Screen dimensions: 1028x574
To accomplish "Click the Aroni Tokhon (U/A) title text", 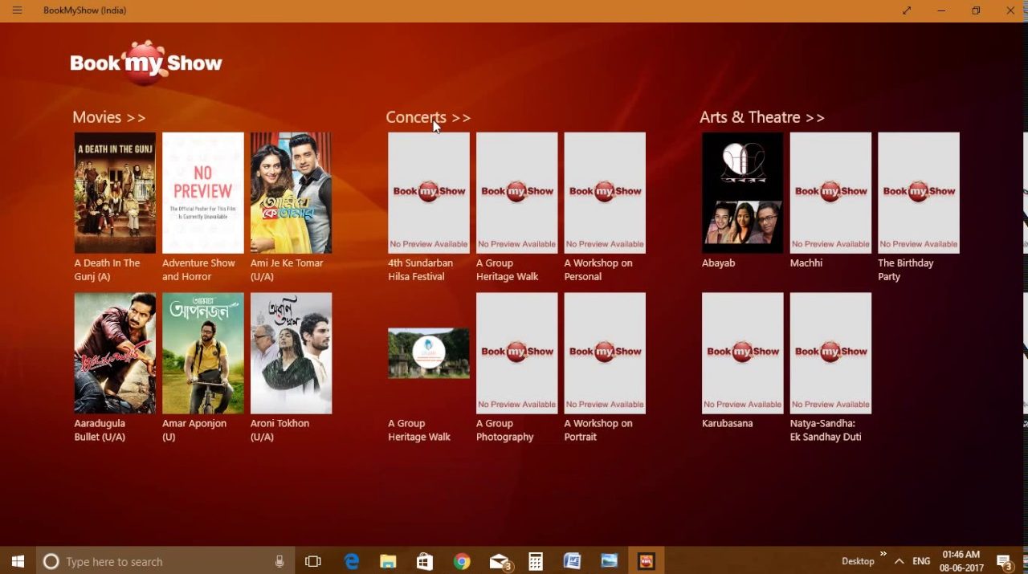I will pyautogui.click(x=279, y=430).
